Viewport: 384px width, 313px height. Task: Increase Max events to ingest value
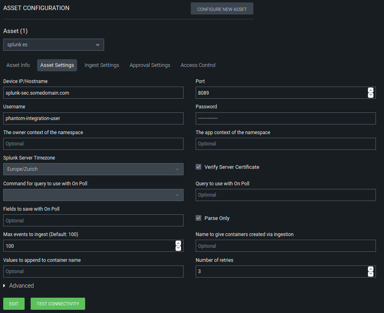coord(178,243)
